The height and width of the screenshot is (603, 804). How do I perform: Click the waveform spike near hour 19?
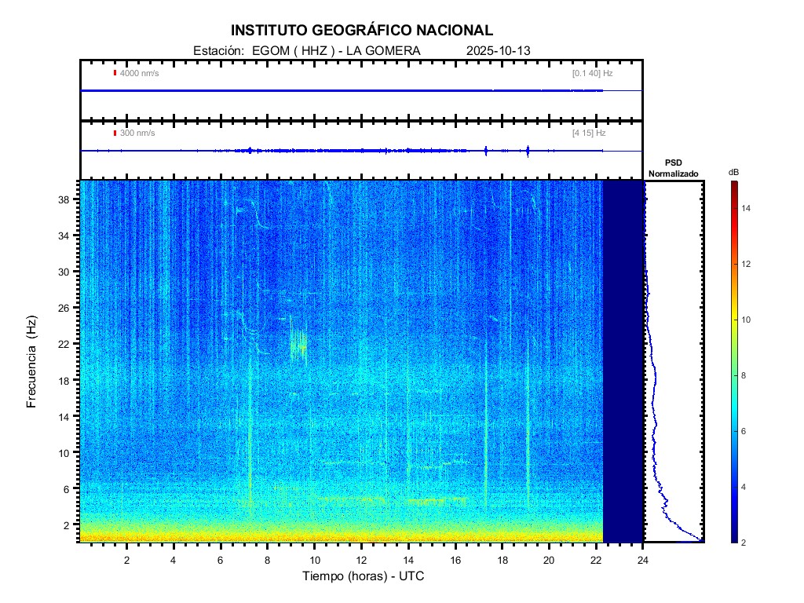pos(528,150)
